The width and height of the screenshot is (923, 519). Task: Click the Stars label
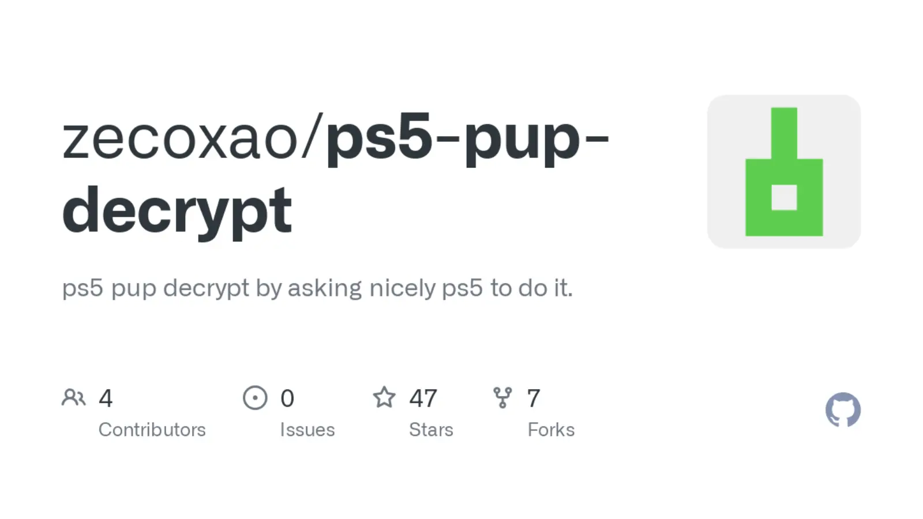click(x=431, y=430)
